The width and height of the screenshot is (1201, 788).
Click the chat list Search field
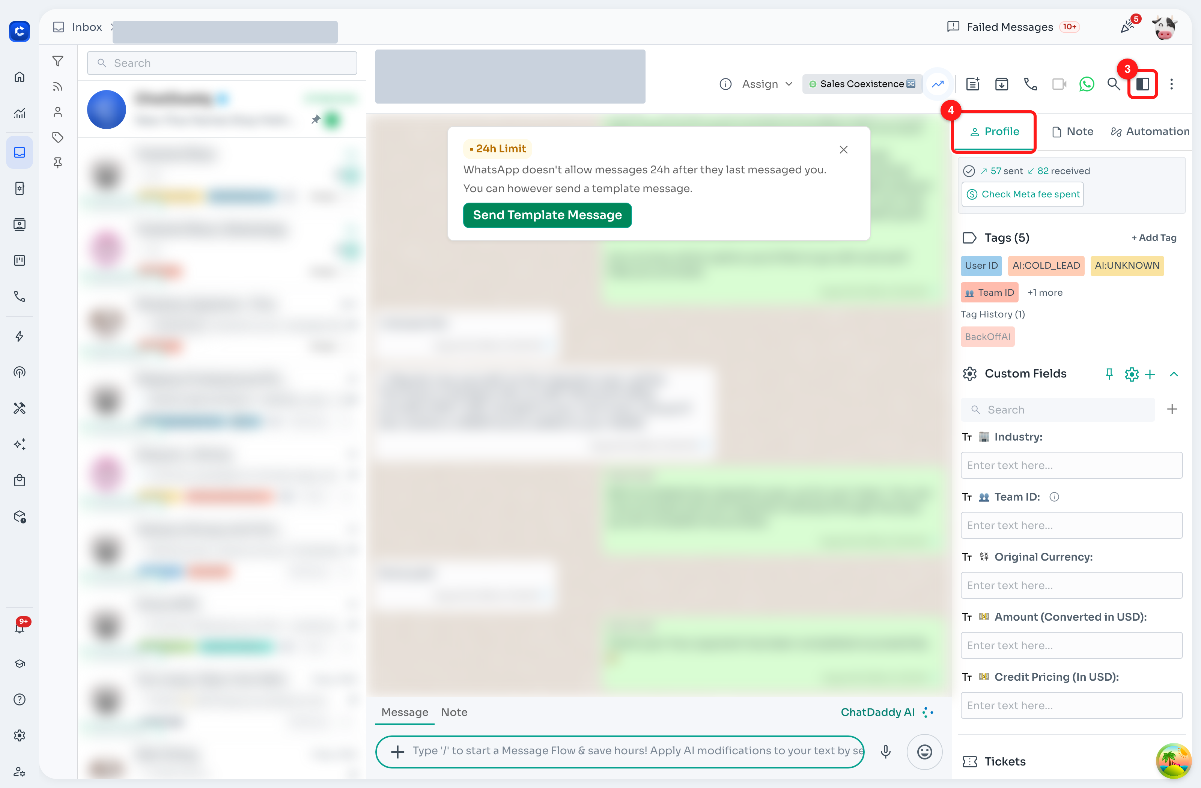pyautogui.click(x=221, y=63)
